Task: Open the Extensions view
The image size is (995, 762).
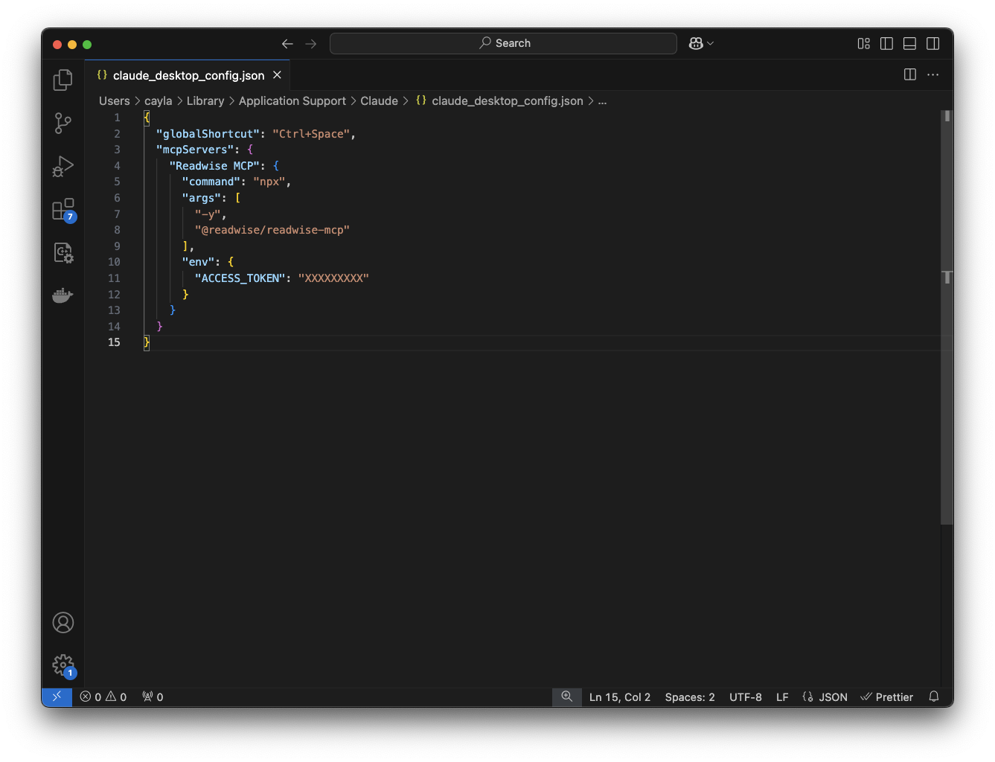Action: click(x=63, y=210)
